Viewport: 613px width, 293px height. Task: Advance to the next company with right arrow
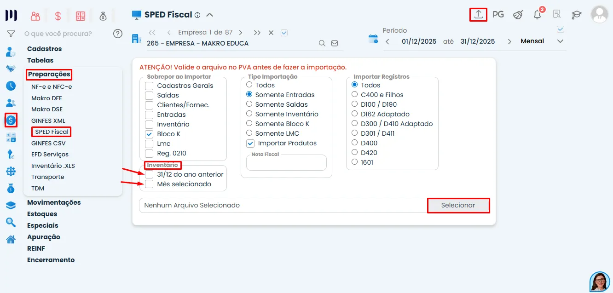tap(241, 33)
